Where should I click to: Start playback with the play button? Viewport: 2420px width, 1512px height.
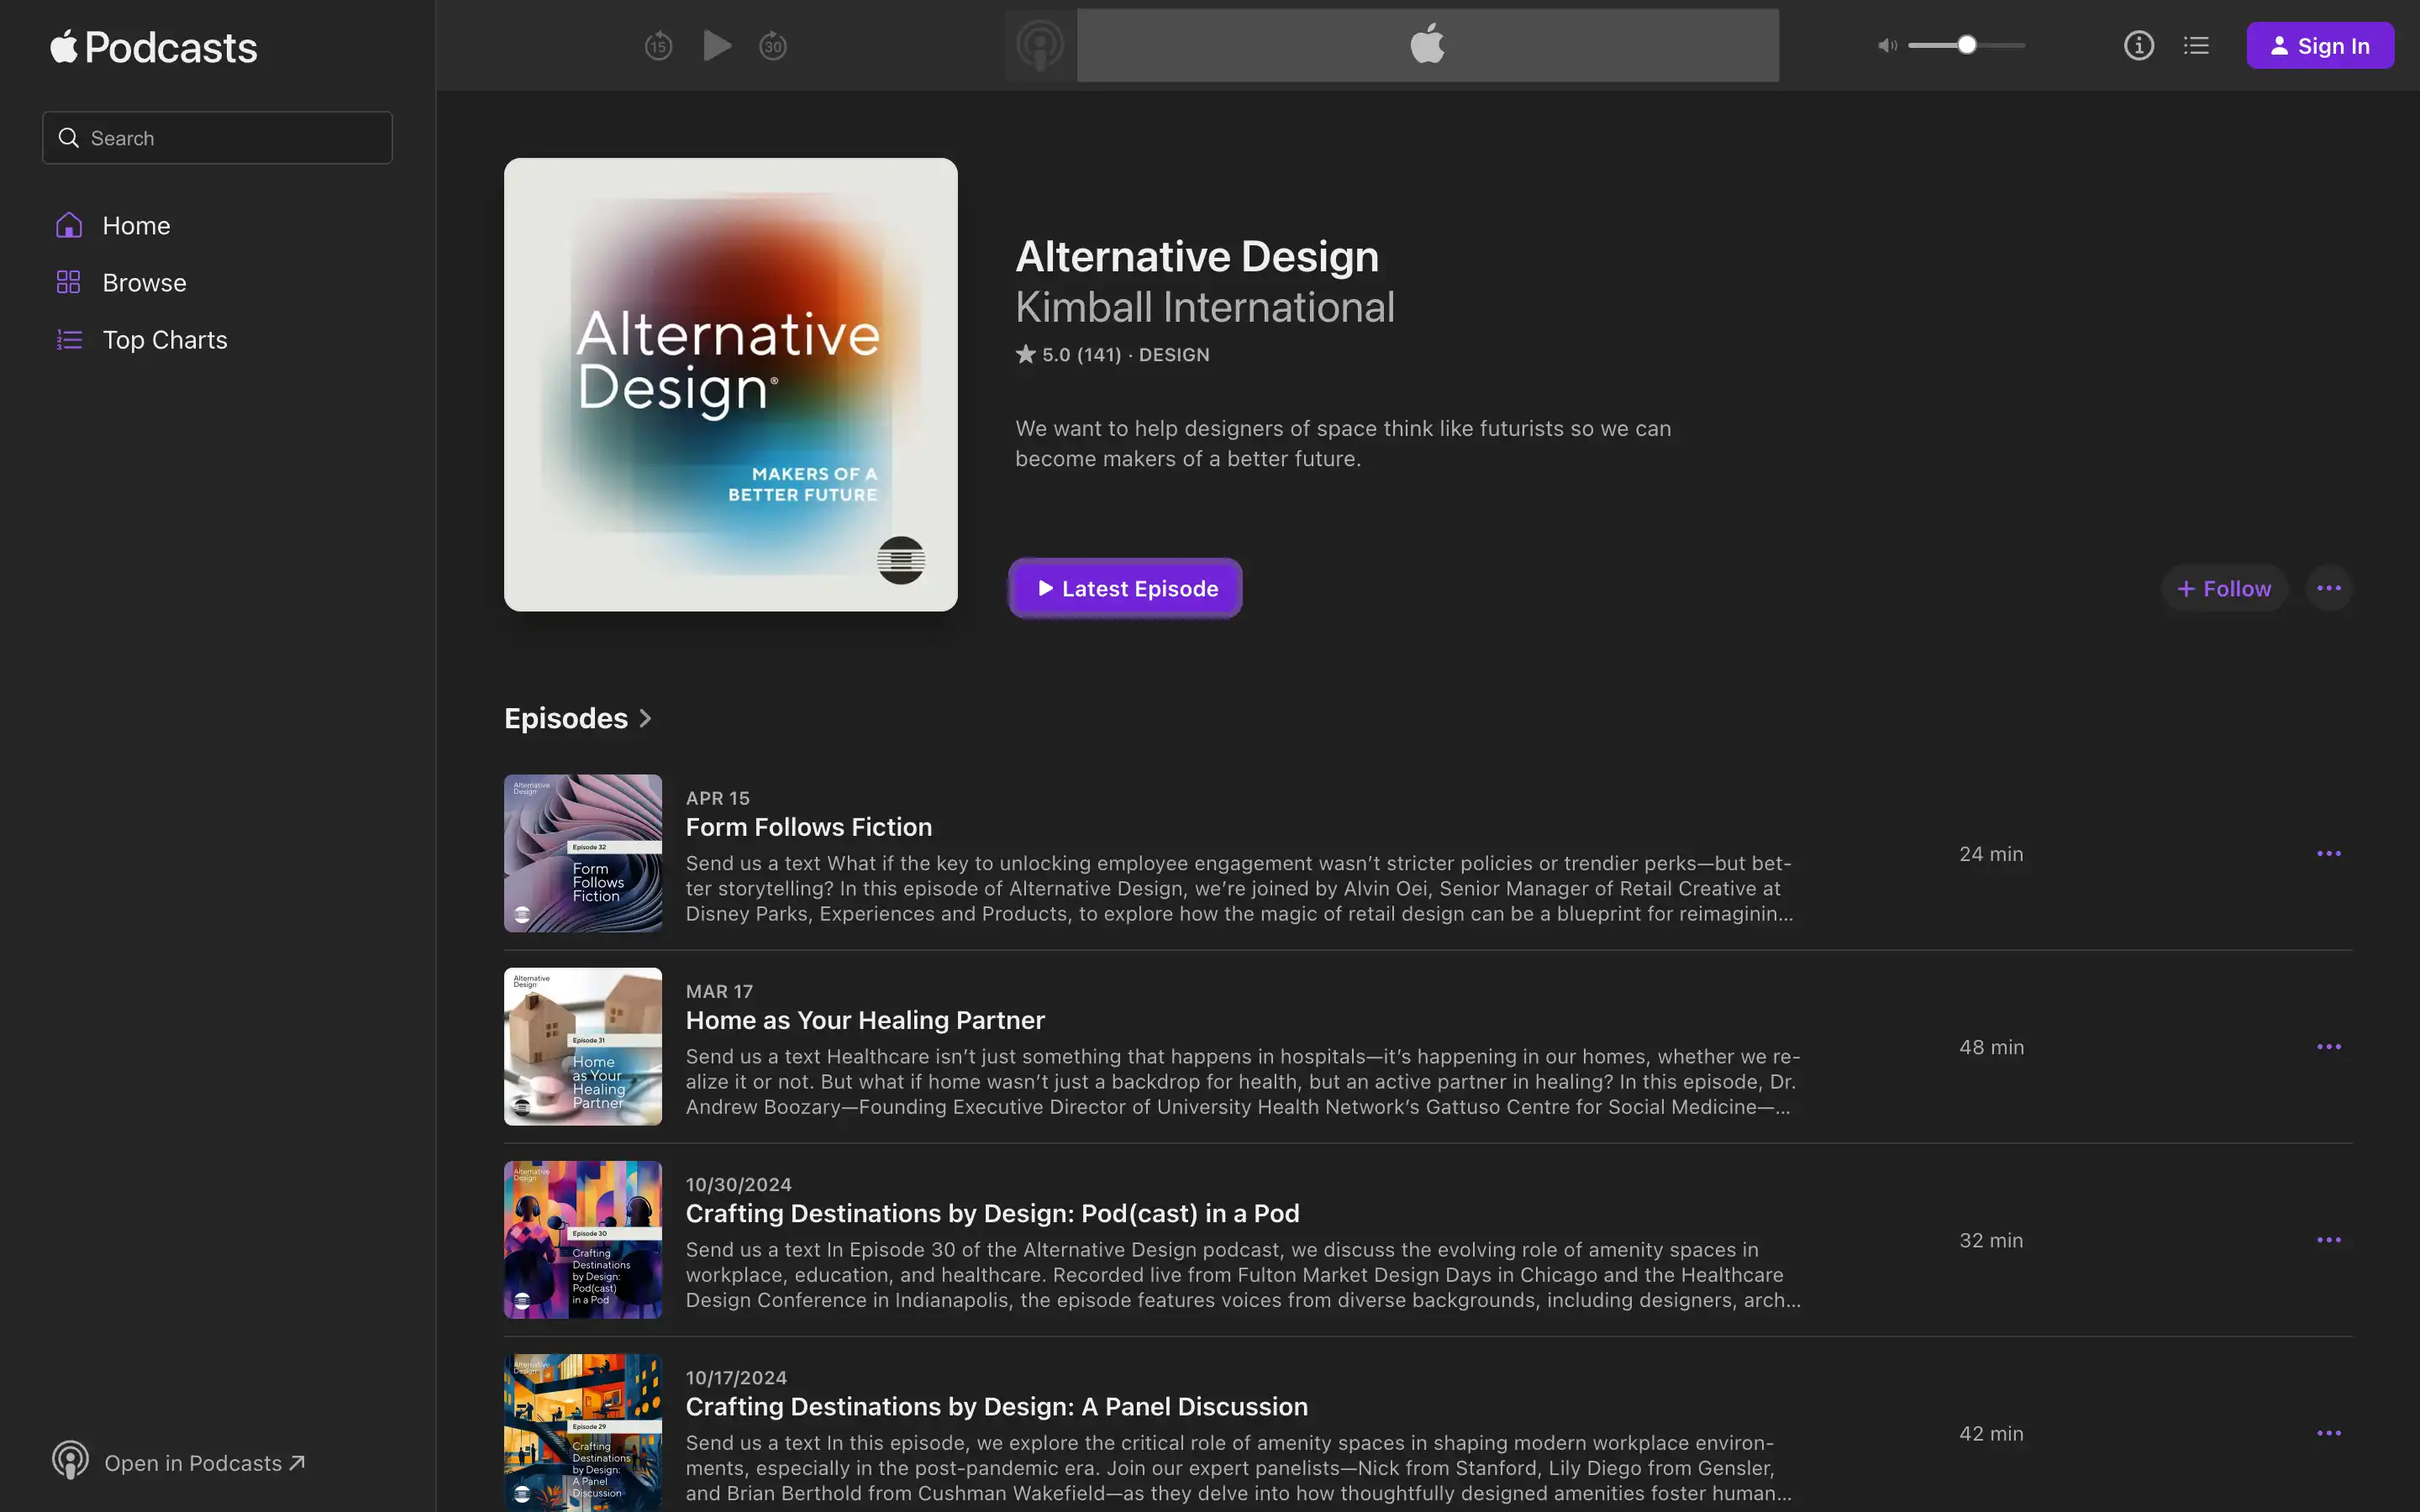tap(717, 46)
